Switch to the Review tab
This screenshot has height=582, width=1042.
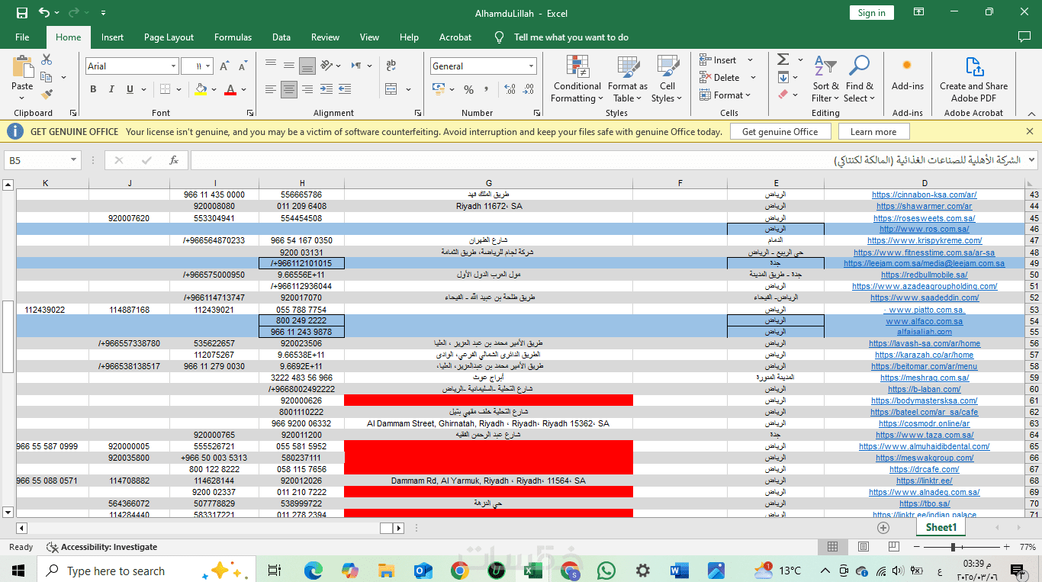click(x=325, y=37)
